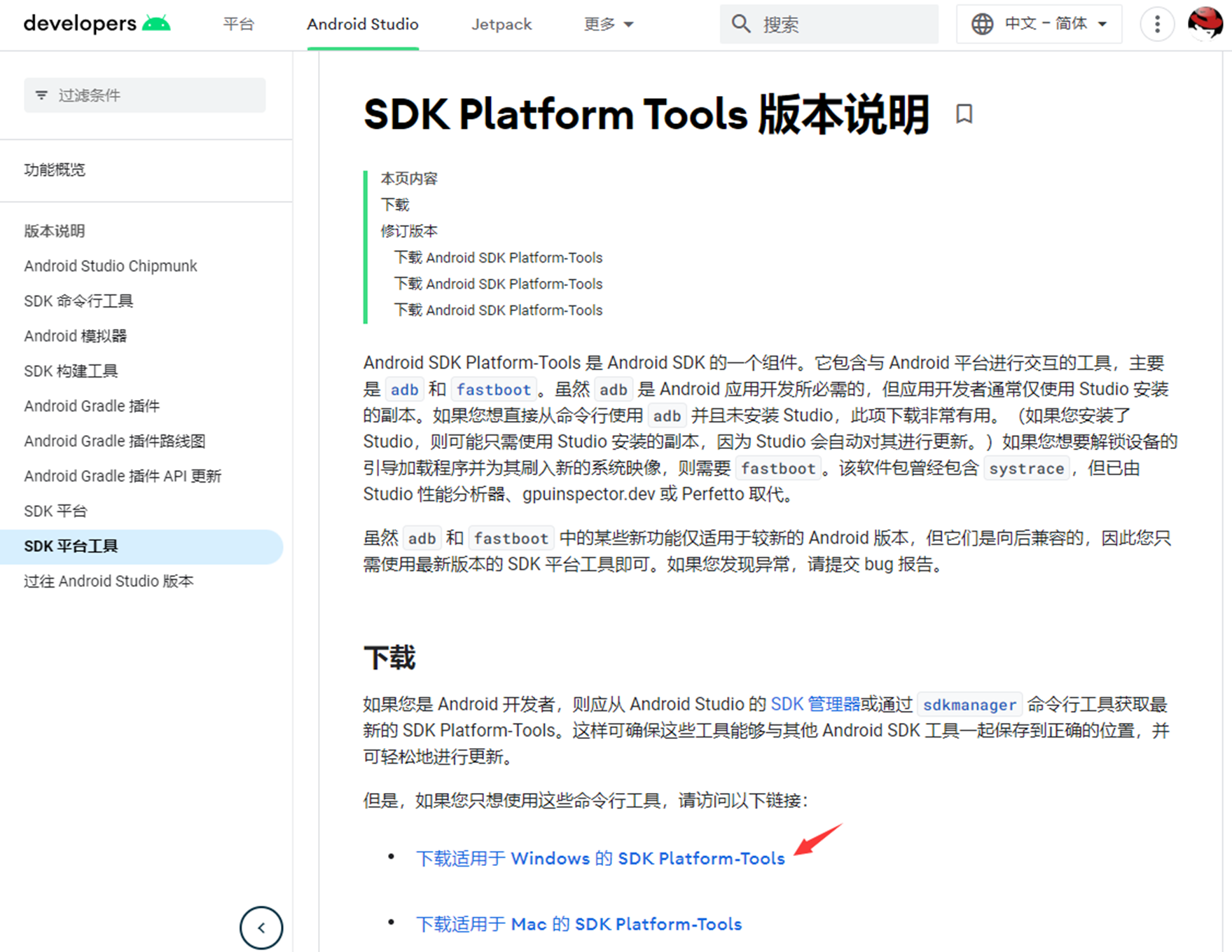
Task: Download SDK Platform-Tools for Mac
Action: coord(579,925)
